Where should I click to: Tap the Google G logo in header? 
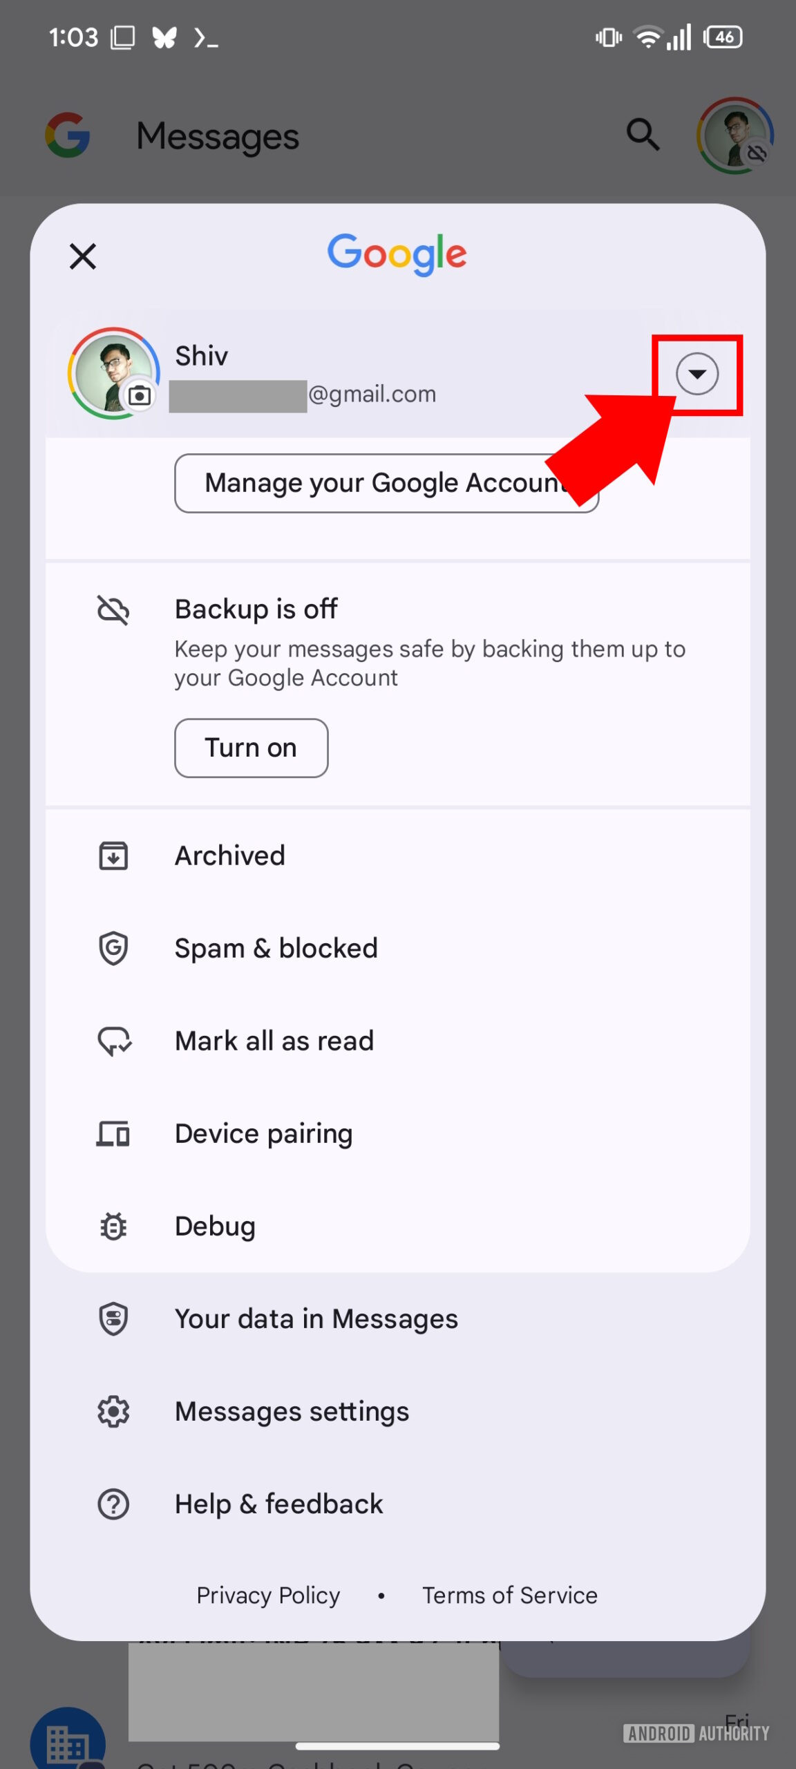(x=68, y=135)
